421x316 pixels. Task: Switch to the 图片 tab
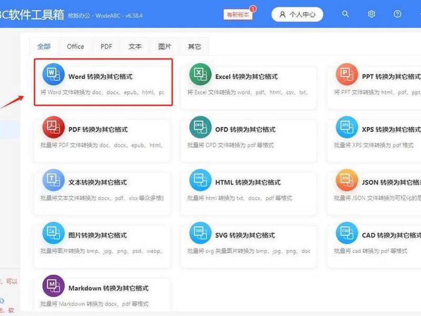click(x=165, y=46)
